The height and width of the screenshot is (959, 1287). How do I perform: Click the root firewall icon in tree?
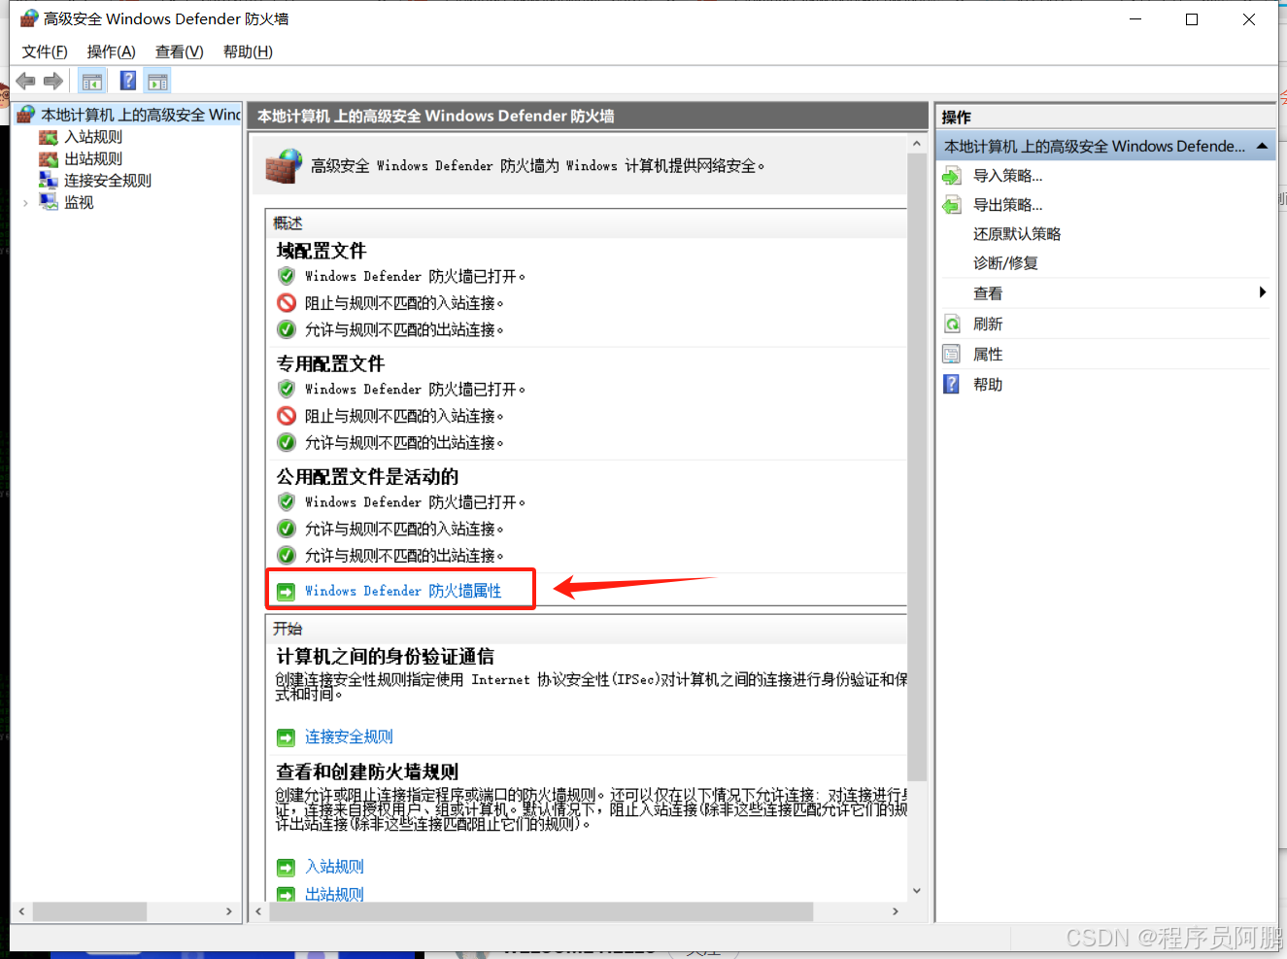(x=26, y=115)
